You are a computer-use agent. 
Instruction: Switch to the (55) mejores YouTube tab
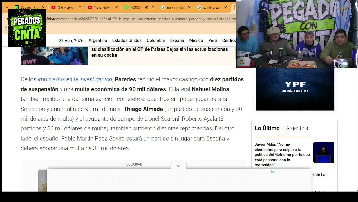click(66, 8)
